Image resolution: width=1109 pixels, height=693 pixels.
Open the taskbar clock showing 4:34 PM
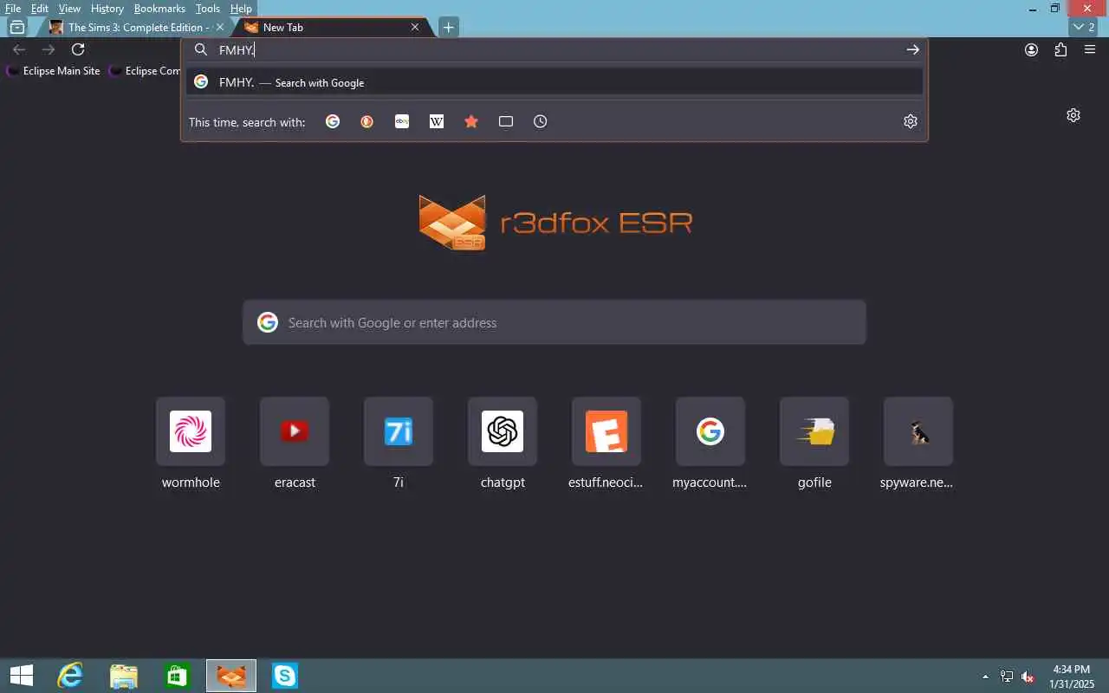(x=1072, y=677)
